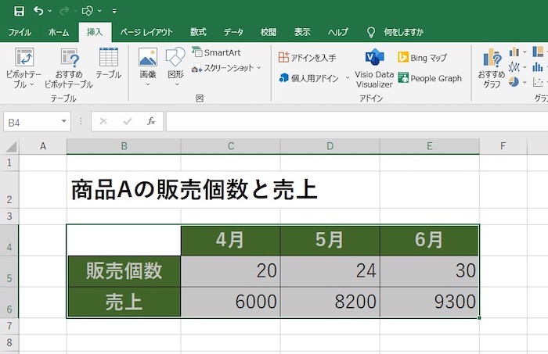Screen dimensions: 548x354
Task: Open the ヘルプ tab
Action: click(338, 32)
